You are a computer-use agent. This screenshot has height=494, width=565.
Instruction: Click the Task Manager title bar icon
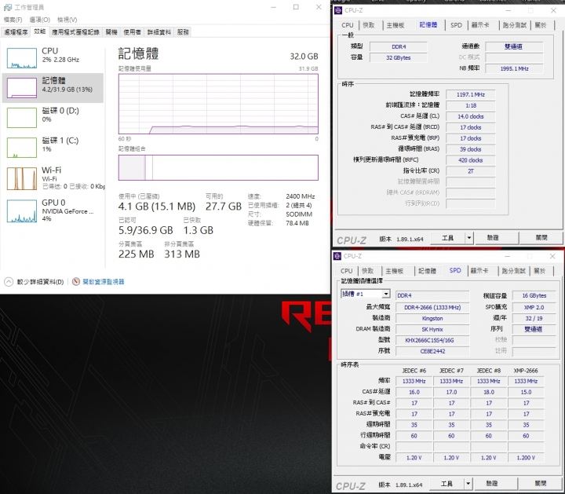(x=8, y=7)
